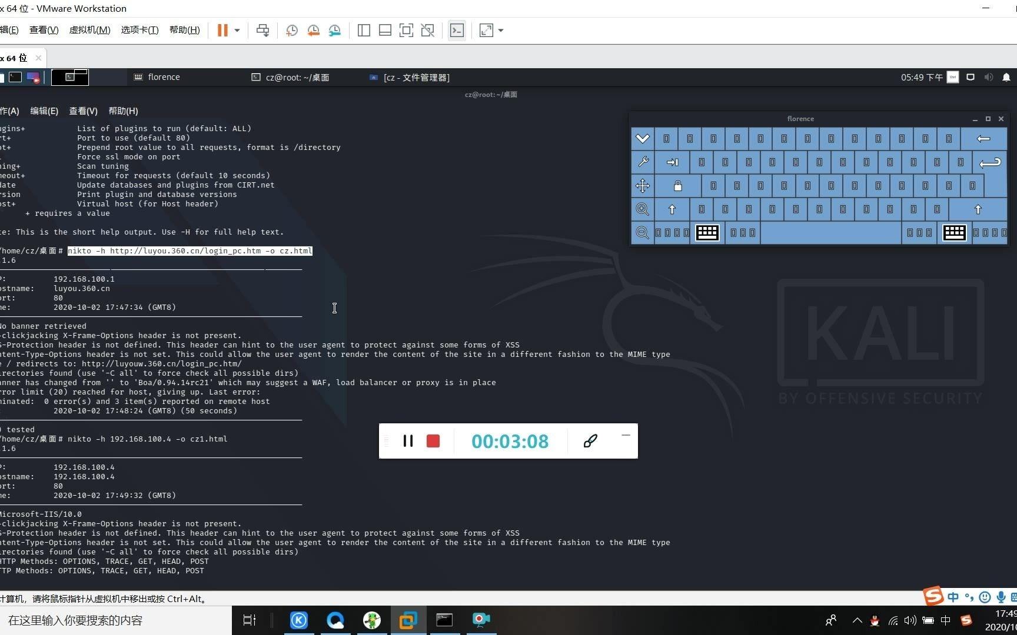1017x635 pixels.
Task: Click Send Ctrl+Alt+Del icon in VMware toolbar
Action: click(263, 31)
